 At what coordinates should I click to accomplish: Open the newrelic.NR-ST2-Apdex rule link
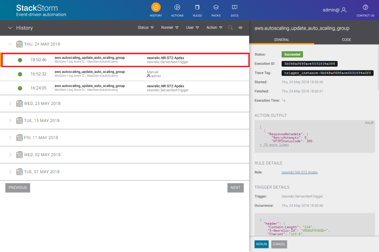click(x=299, y=172)
